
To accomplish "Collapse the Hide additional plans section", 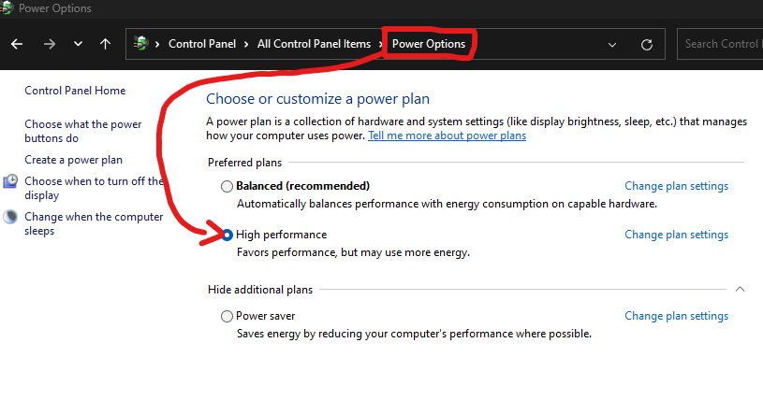I will (x=741, y=290).
